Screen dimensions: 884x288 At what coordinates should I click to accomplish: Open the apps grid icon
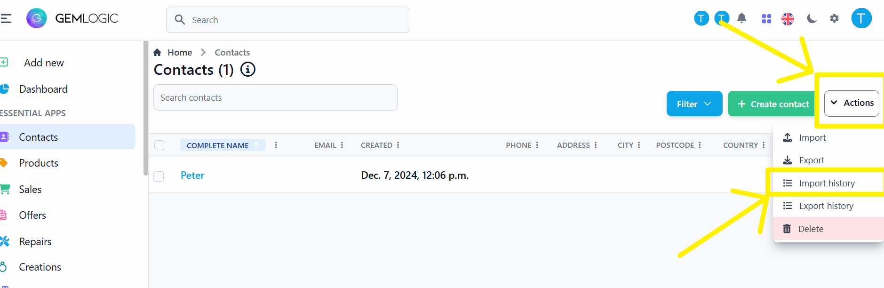(766, 19)
